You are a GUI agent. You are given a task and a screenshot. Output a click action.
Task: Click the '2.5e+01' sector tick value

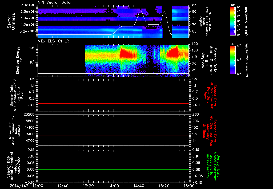click(x=28, y=11)
